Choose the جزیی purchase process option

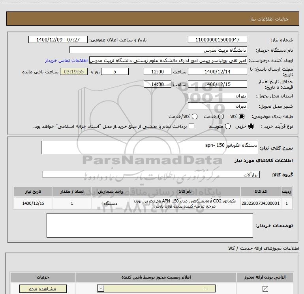pyautogui.click(x=251, y=127)
